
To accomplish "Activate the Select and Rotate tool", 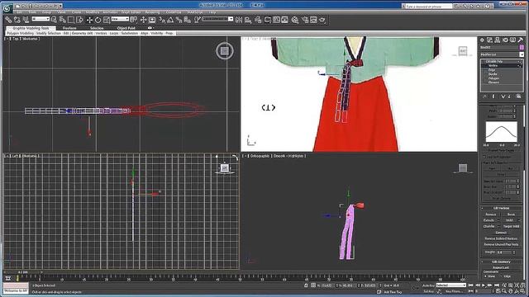I will 98,20.
